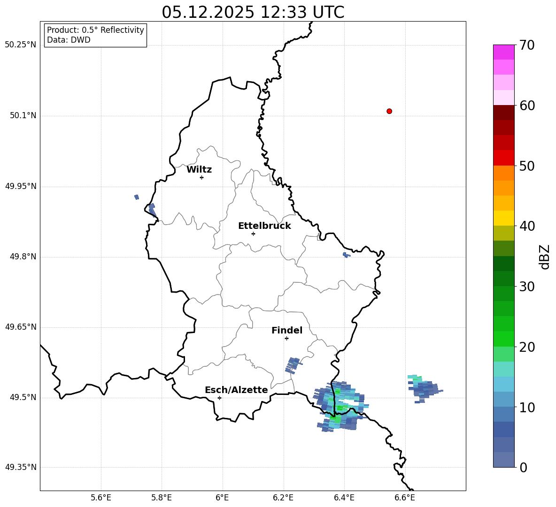Image resolution: width=556 pixels, height=507 pixels.
Task: Click the colorbar tick value 0
Action: point(524,468)
